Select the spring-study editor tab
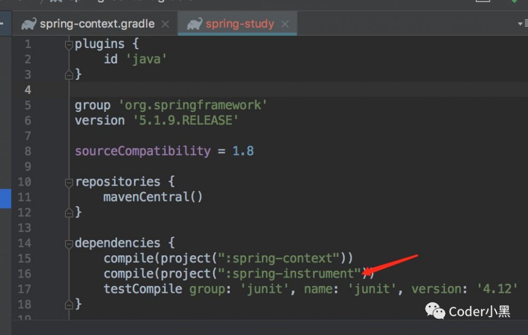The image size is (528, 335). pos(237,24)
